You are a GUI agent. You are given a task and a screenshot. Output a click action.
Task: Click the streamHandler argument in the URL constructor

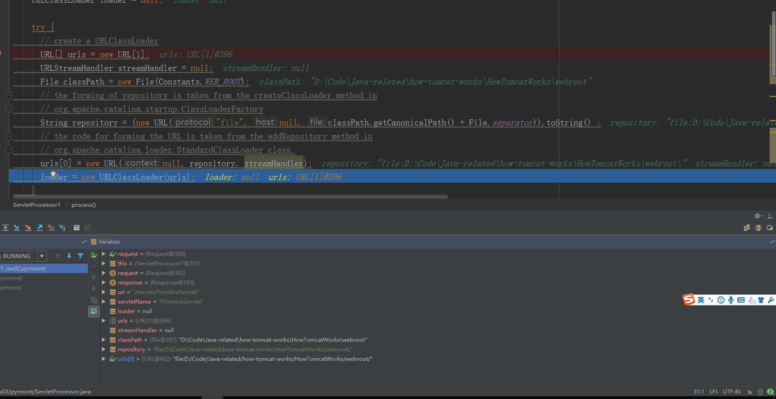[274, 164]
